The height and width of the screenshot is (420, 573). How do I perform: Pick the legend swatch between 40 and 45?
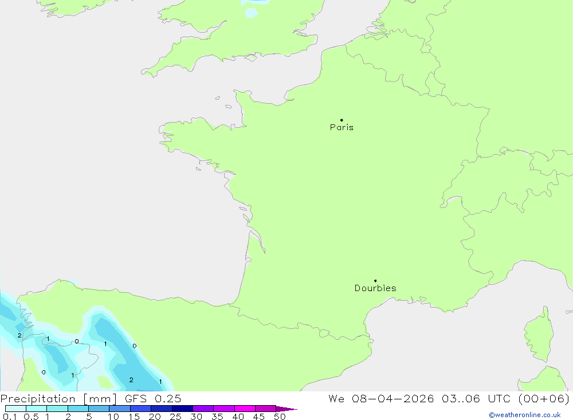click(245, 409)
